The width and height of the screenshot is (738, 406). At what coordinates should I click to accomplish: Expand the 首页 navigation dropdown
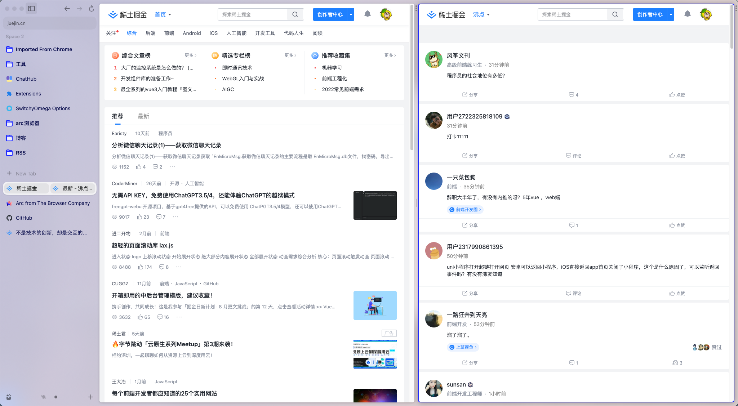(163, 14)
